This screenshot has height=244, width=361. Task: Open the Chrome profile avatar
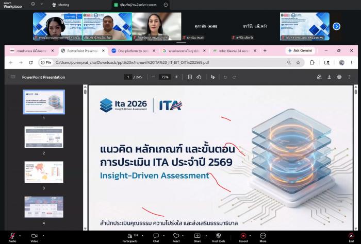341,62
